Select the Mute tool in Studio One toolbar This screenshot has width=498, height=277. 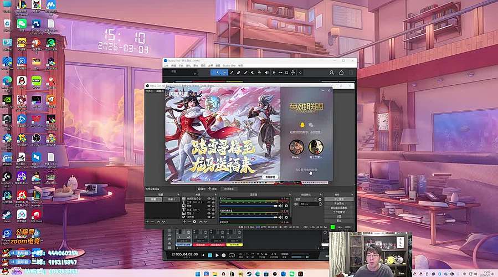pyautogui.click(x=252, y=73)
